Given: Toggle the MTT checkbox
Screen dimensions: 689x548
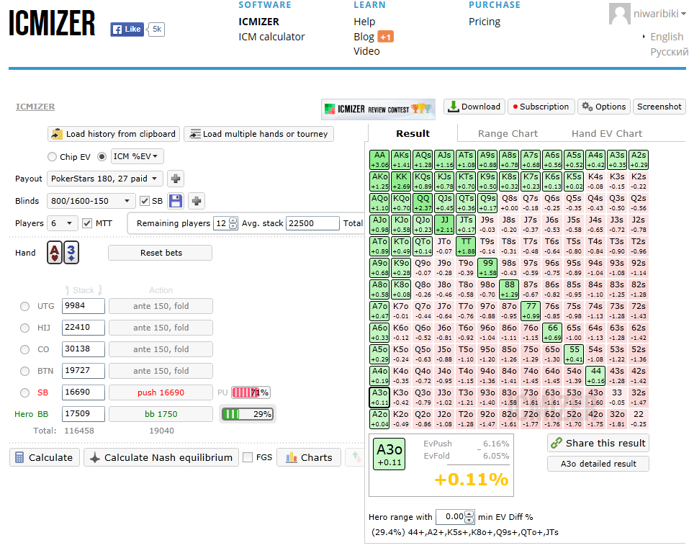Looking at the screenshot, I should [87, 223].
